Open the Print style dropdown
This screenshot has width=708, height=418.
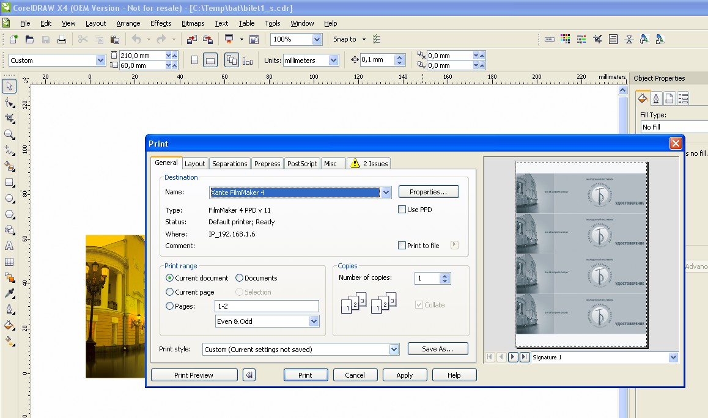tap(394, 350)
